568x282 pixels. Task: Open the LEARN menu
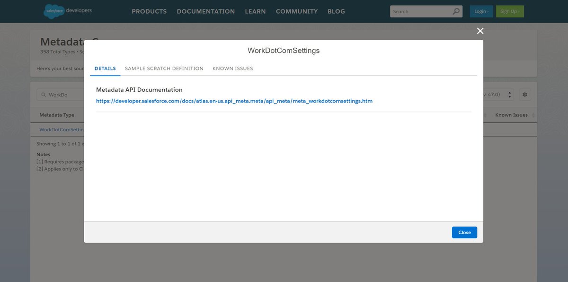pyautogui.click(x=255, y=11)
